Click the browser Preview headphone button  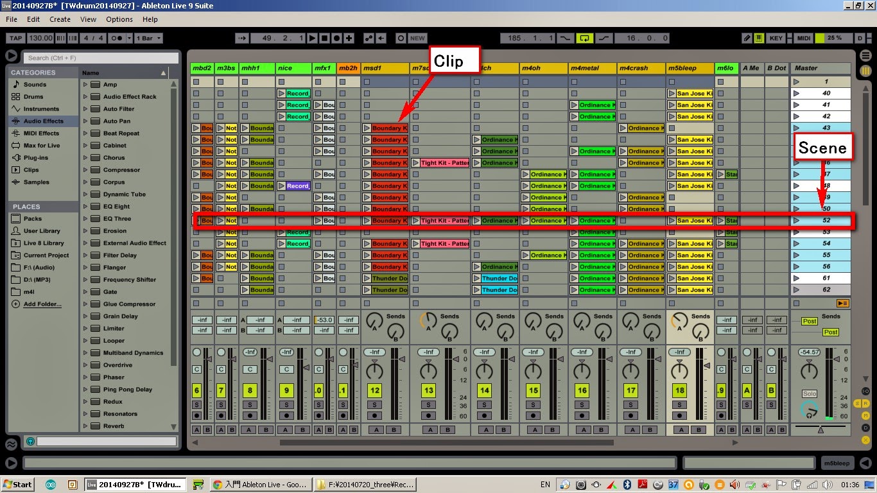[30, 441]
